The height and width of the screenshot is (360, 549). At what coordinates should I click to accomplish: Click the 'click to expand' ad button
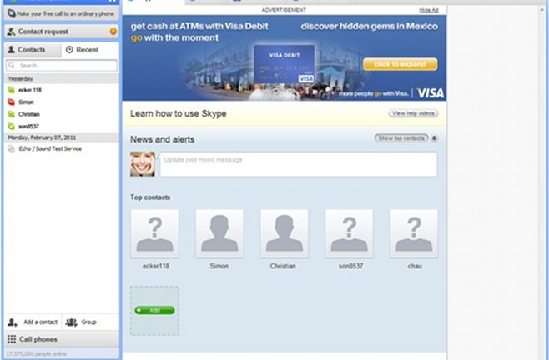[400, 64]
